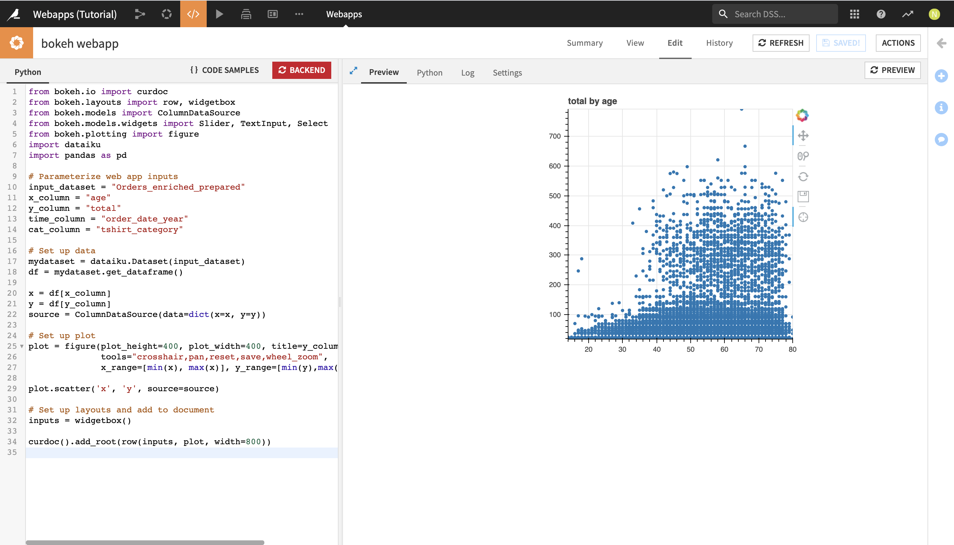
Task: Click the "Orders_enriched_prepared" string in code
Action: click(x=178, y=187)
